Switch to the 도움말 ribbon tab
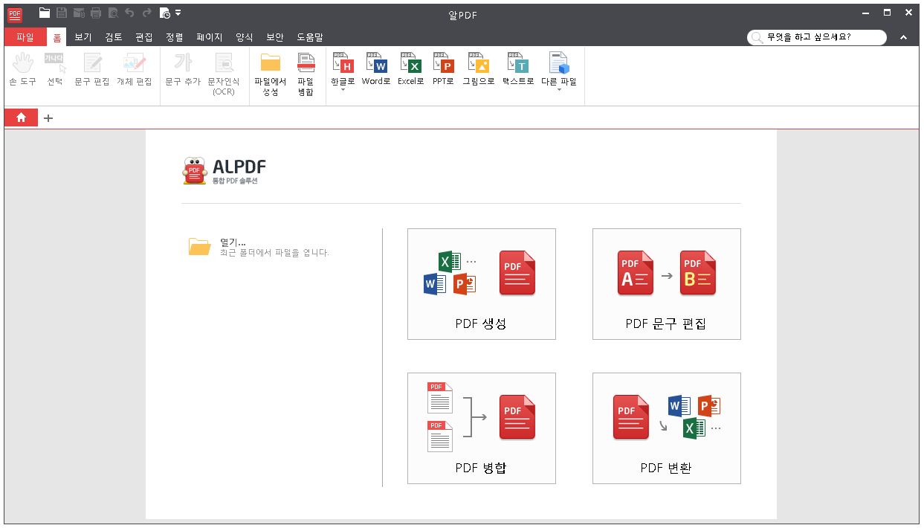This screenshot has height=528, width=924. [x=310, y=36]
